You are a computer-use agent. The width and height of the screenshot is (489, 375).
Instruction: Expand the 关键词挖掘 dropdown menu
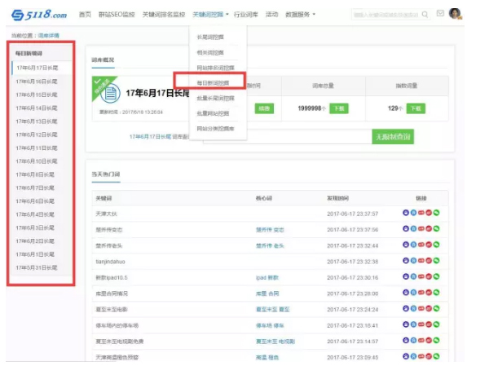pos(210,15)
